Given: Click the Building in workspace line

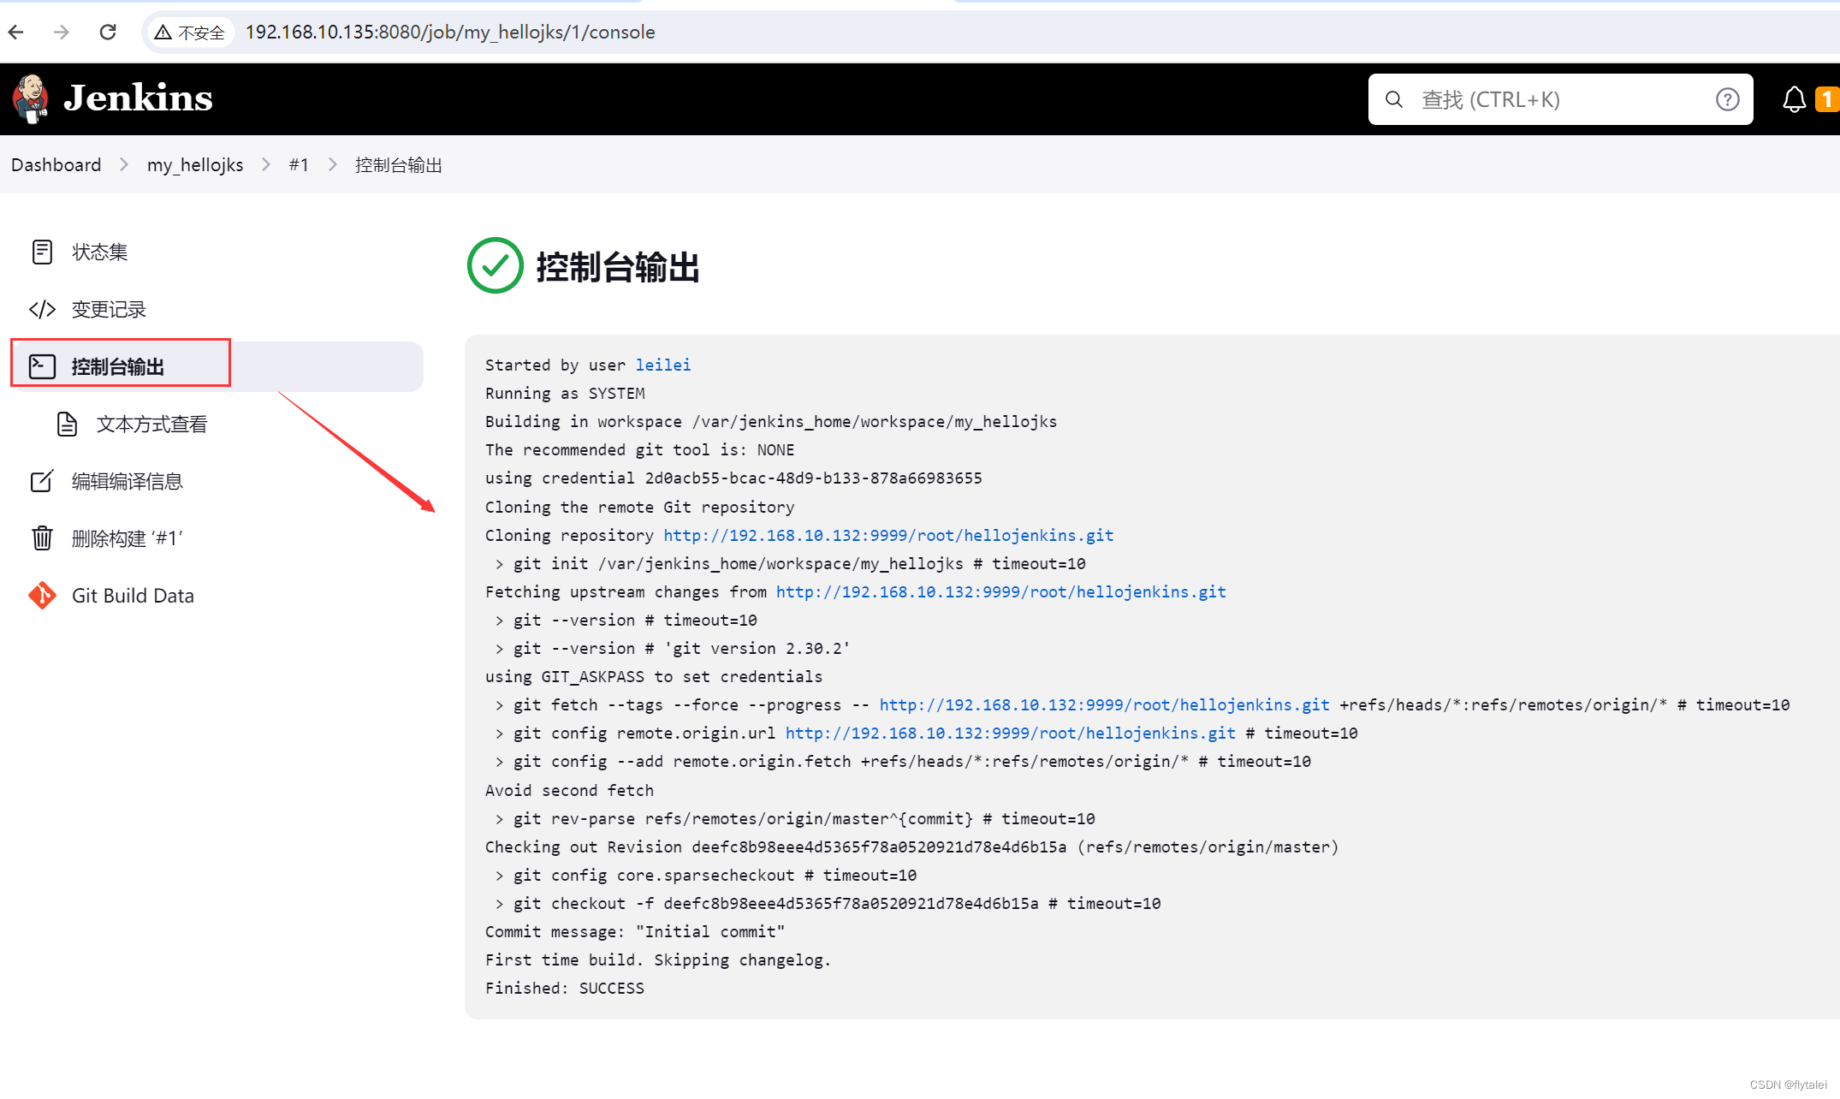Looking at the screenshot, I should coord(771,421).
